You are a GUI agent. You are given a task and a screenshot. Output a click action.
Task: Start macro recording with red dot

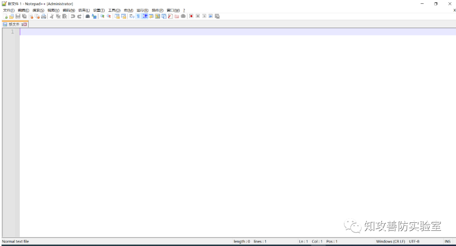(191, 16)
